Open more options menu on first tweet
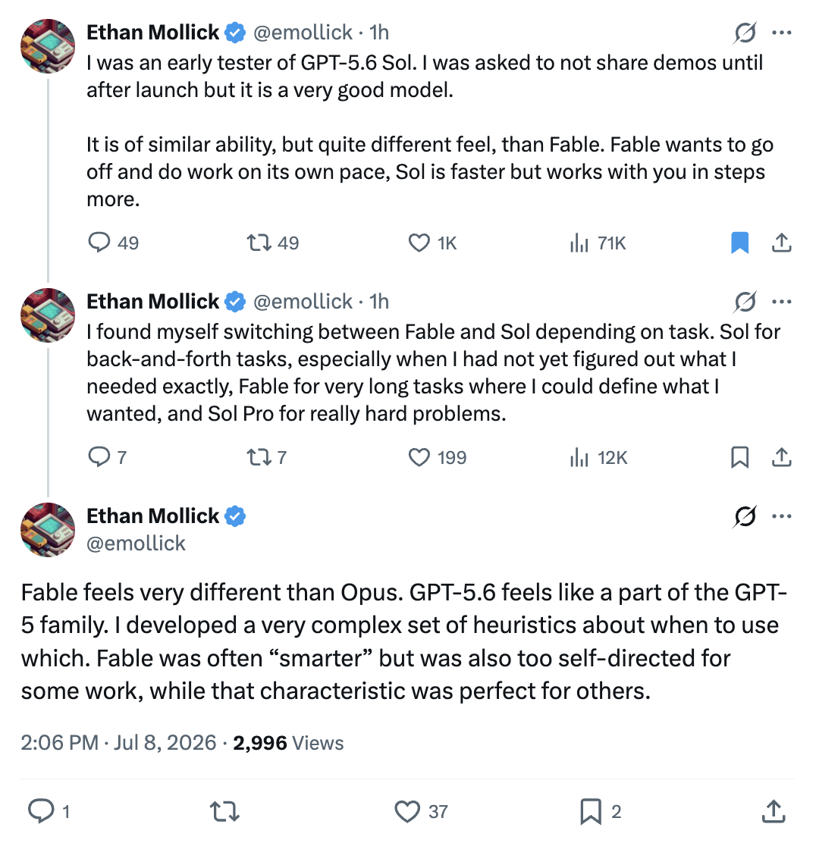This screenshot has height=843, width=816. 781,33
